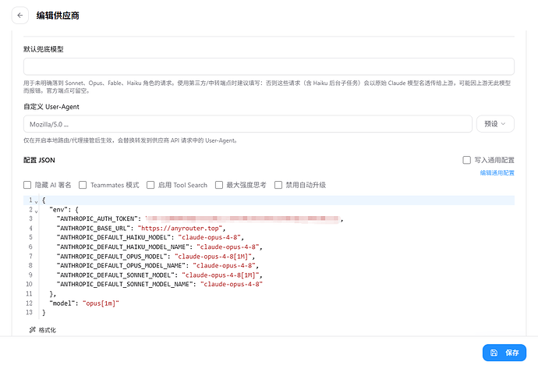
Task: Click ANTHROPIC_DEFAULT_OPUS_MODEL_NAME key
Action: pos(121,266)
